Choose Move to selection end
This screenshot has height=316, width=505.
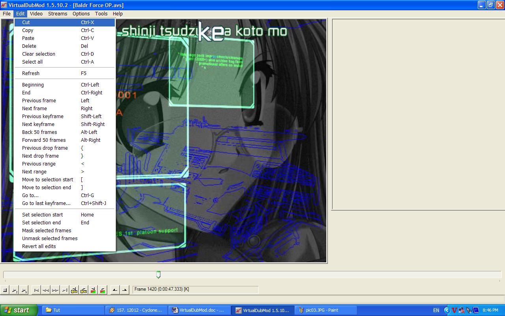65,188
